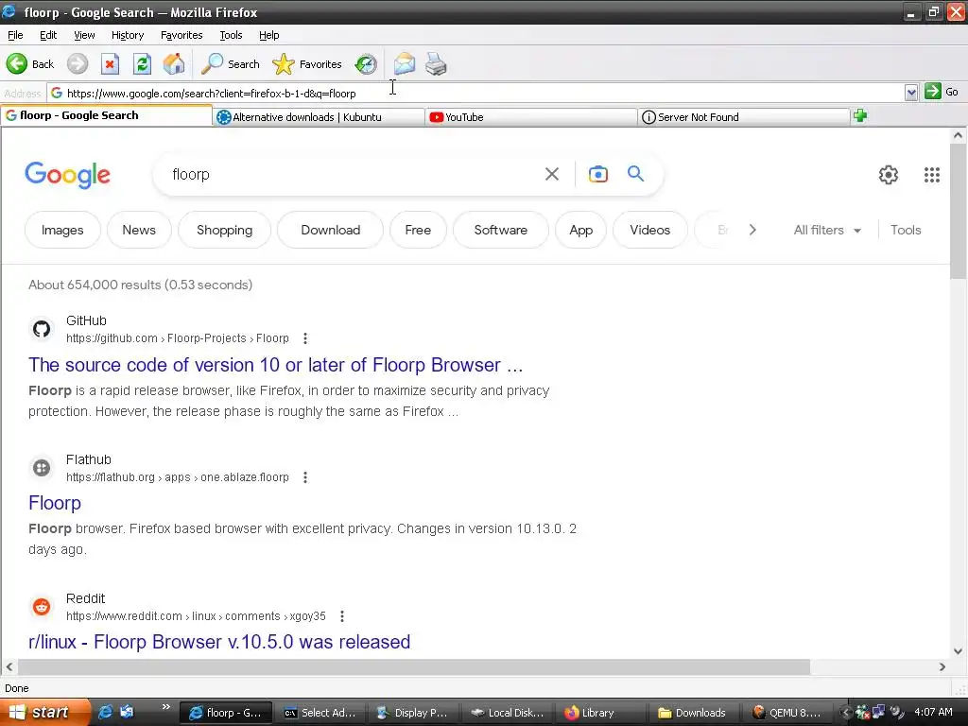The image size is (968, 726).
Task: Click vertical scrollbar down arrow
Action: pos(958,650)
